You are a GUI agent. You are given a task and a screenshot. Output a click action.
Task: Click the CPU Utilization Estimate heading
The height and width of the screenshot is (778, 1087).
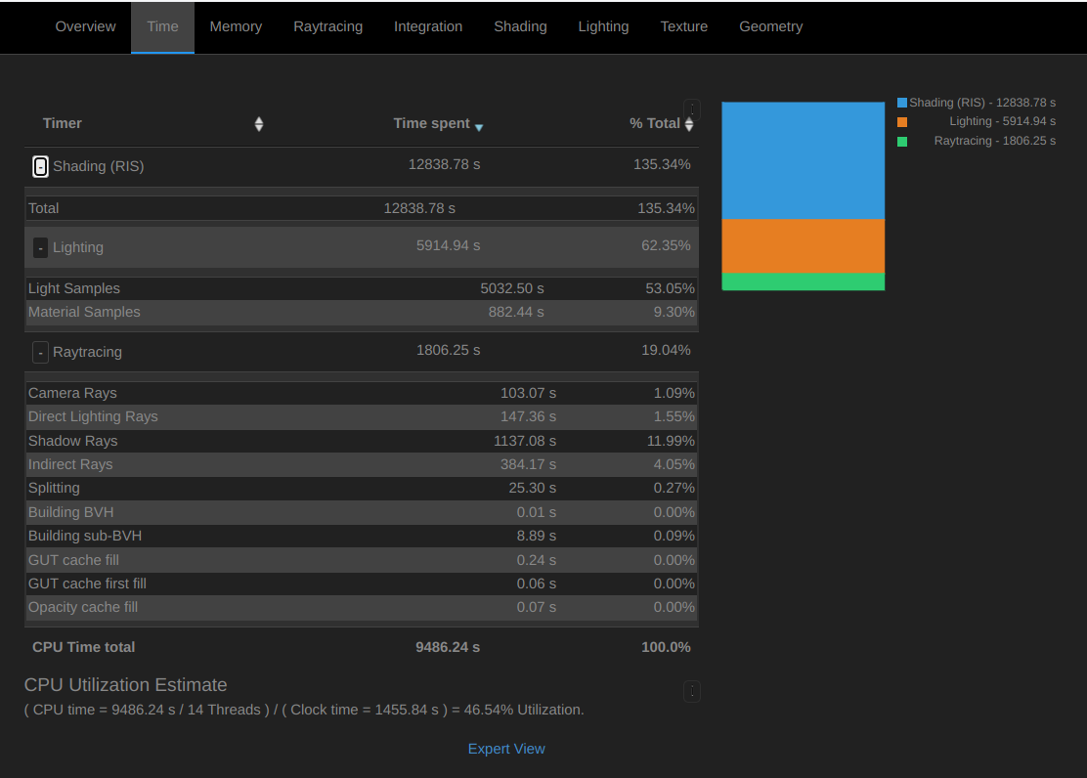pyautogui.click(x=125, y=685)
